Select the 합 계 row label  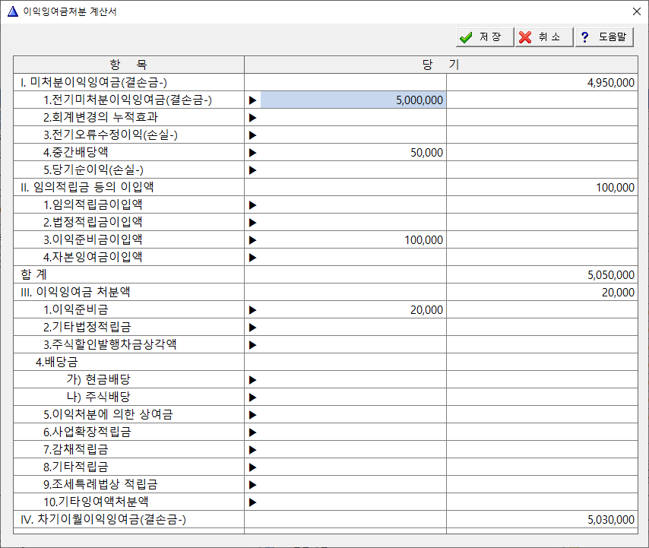tap(34, 274)
